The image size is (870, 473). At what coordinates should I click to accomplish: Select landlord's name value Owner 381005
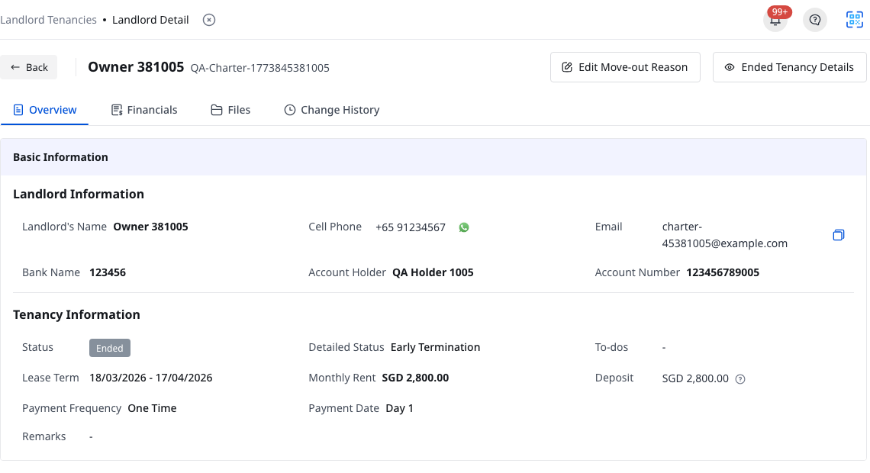coord(151,227)
